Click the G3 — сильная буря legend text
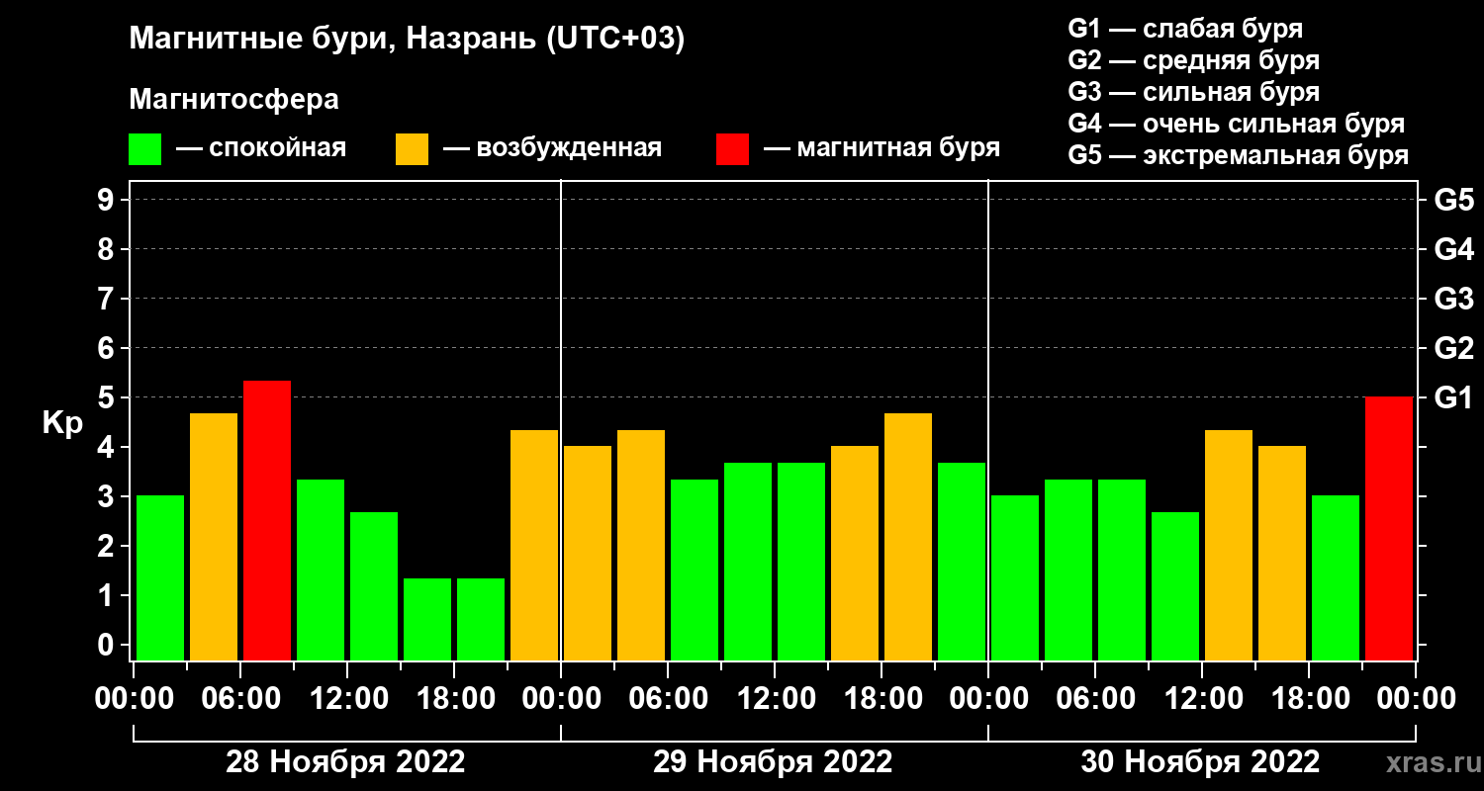The height and width of the screenshot is (791, 1484). pos(1194,92)
